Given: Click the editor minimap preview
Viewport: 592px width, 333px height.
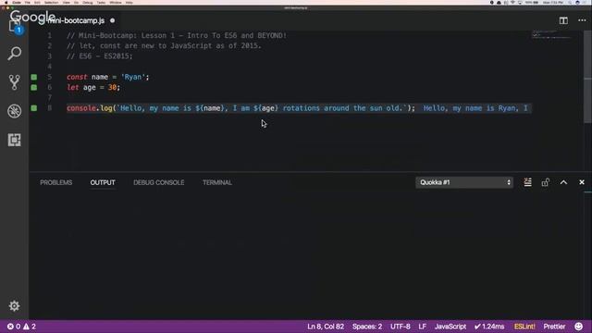Looking at the screenshot, I should pos(552,35).
